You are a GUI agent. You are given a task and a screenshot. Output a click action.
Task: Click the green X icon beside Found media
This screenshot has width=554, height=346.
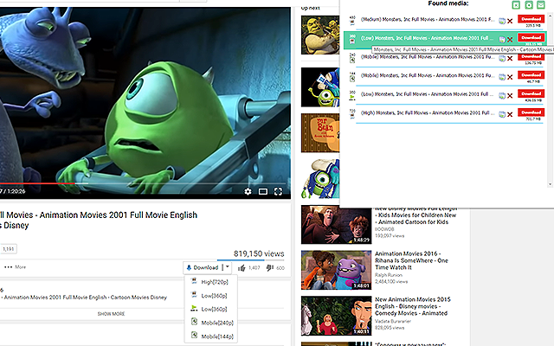click(516, 4)
